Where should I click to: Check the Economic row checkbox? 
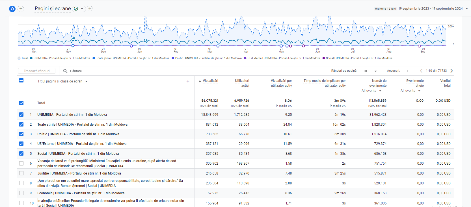click(21, 193)
